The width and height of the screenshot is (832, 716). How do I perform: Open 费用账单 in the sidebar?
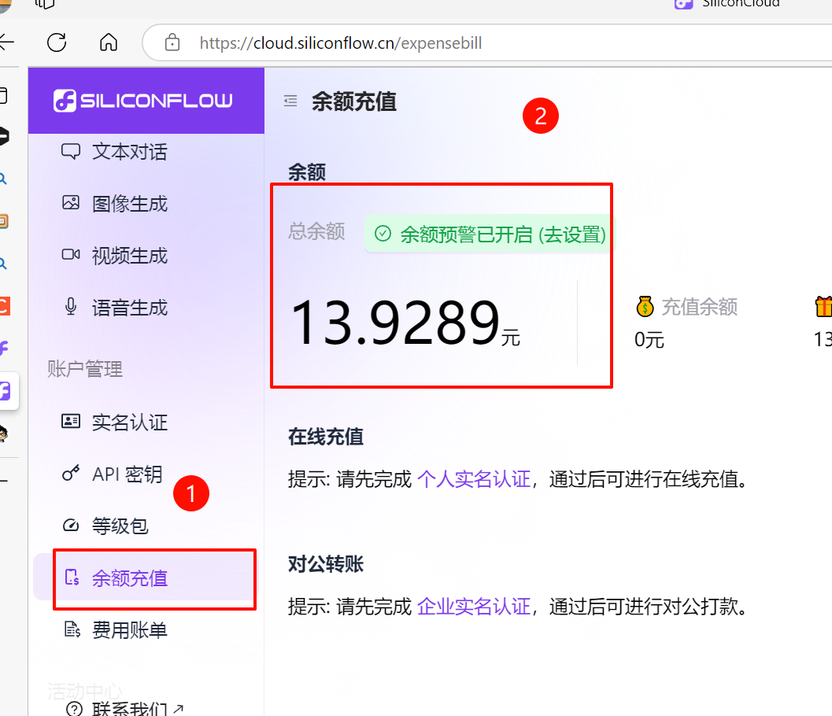pyautogui.click(x=129, y=630)
